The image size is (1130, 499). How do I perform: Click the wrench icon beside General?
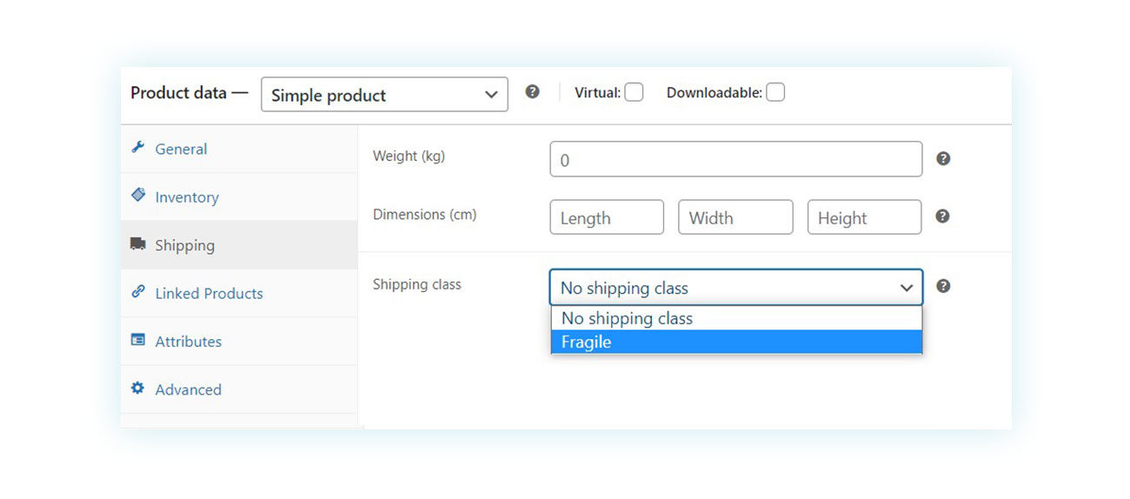click(x=137, y=147)
